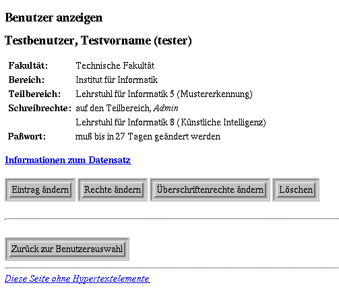Image resolution: width=339 pixels, height=306 pixels.
Task: Open Rechte ändern for this user
Action: point(113,190)
